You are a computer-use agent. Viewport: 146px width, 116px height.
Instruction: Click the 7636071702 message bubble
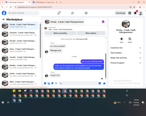(x=55, y=75)
